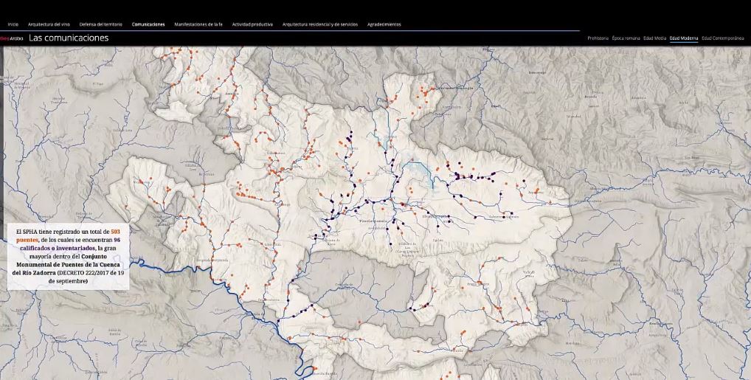The width and height of the screenshot is (751, 380).
Task: Open Arquitectura residencial y de servicios
Action: [320, 24]
